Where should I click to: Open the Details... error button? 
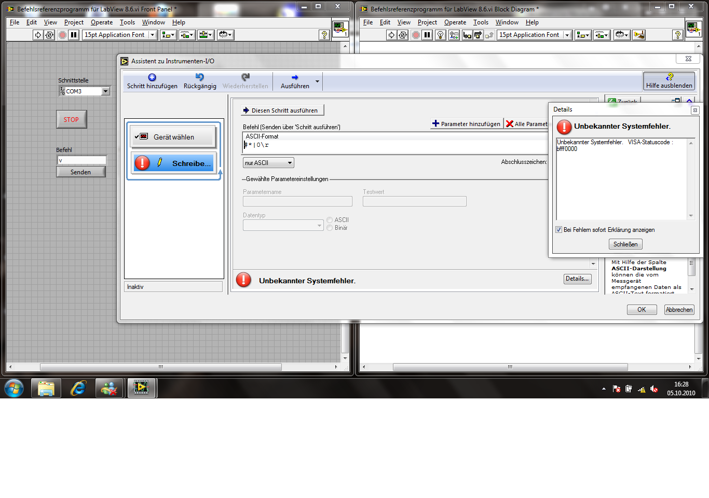[577, 279]
